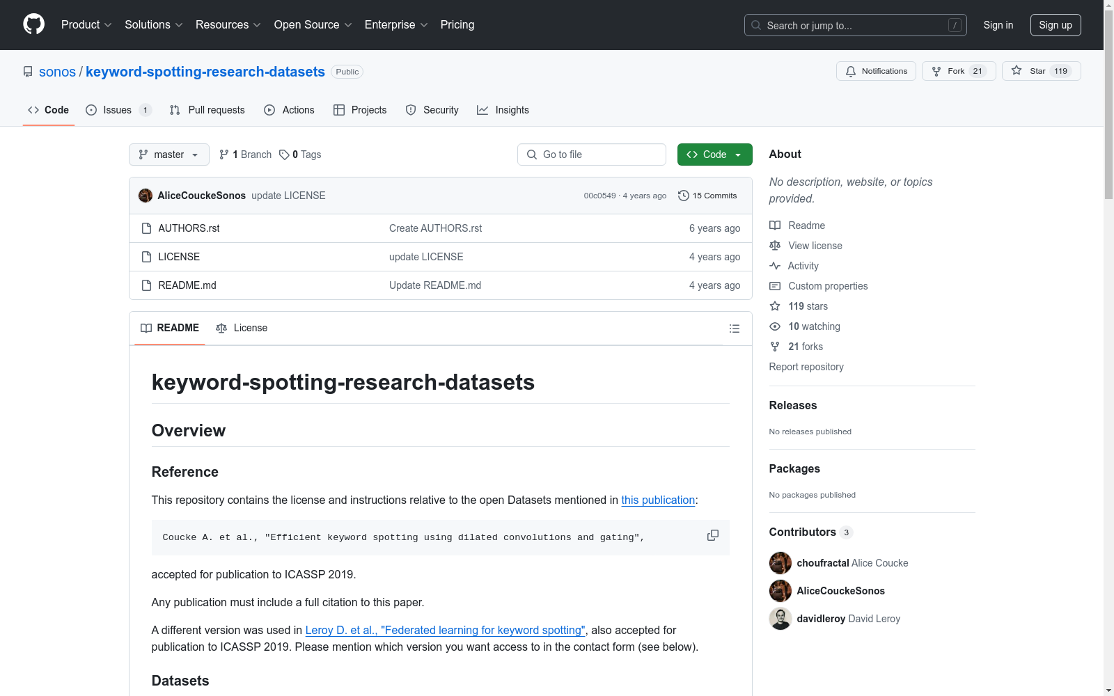
Task: Click the repository icon beside sonos
Action: click(x=28, y=72)
